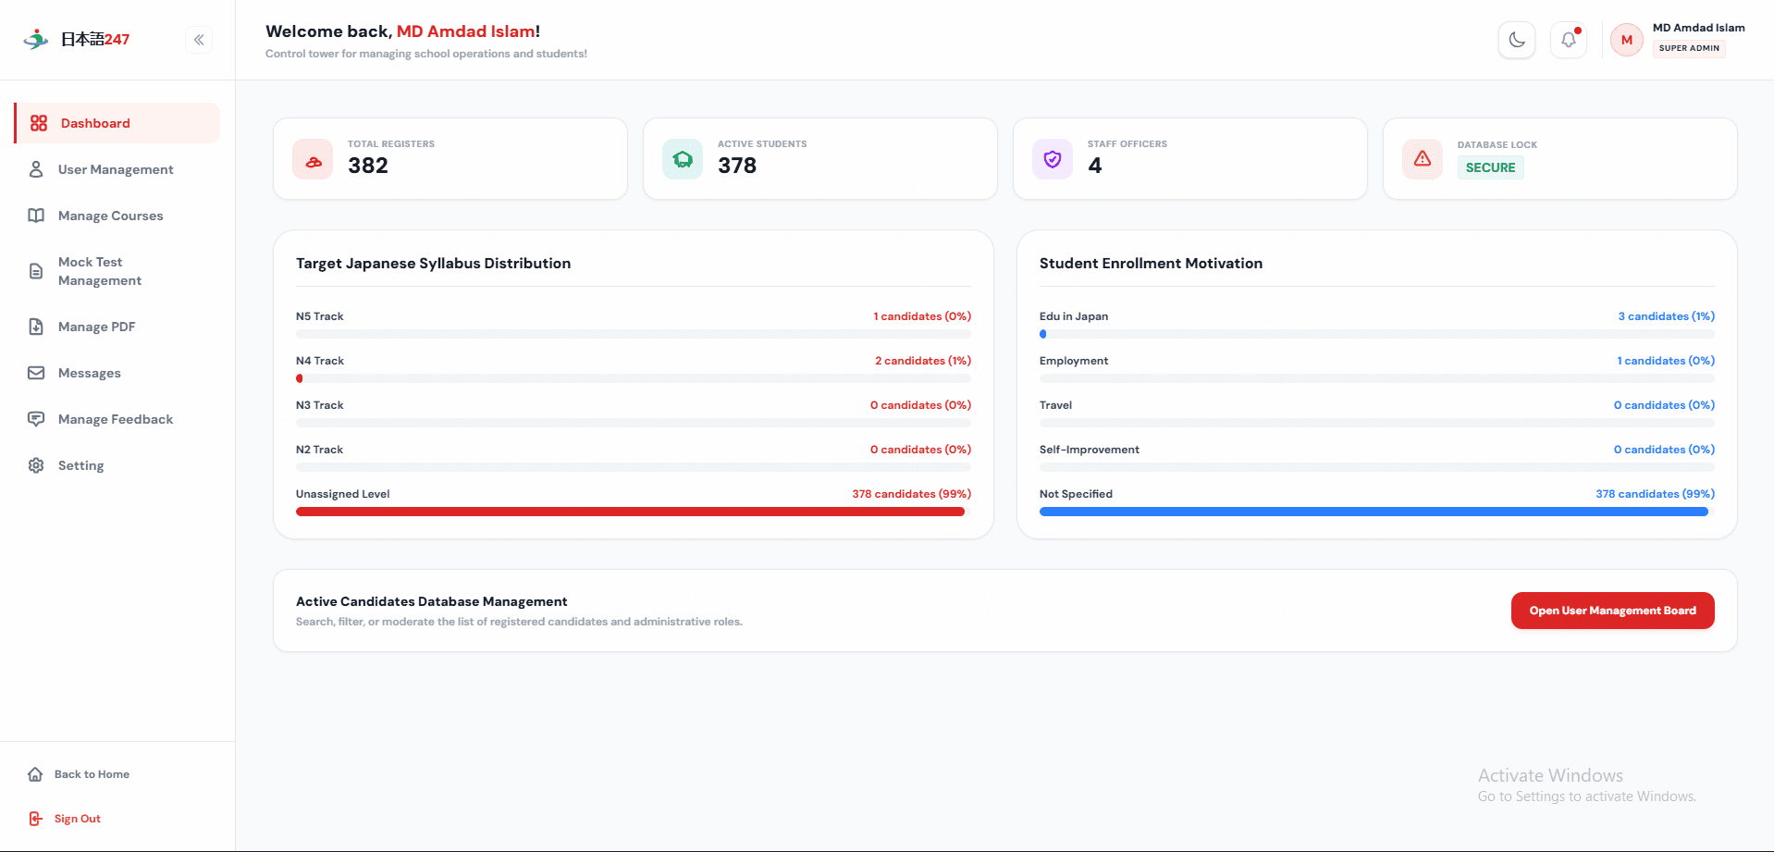
Task: Click the Database Lock warning icon
Action: pyautogui.click(x=1423, y=159)
